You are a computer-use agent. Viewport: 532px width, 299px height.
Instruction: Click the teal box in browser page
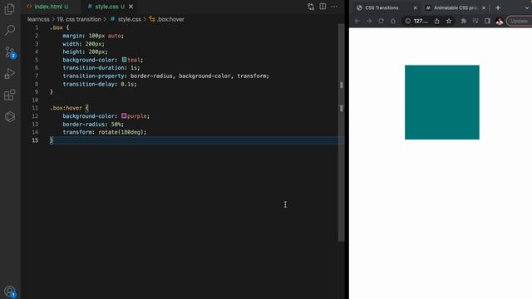tap(442, 102)
